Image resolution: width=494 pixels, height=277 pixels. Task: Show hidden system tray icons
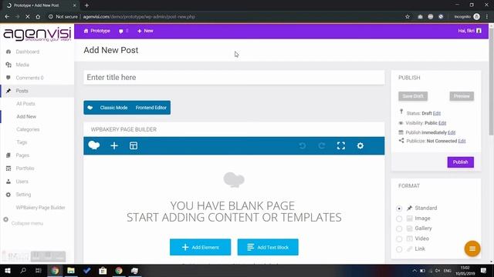tap(414, 270)
